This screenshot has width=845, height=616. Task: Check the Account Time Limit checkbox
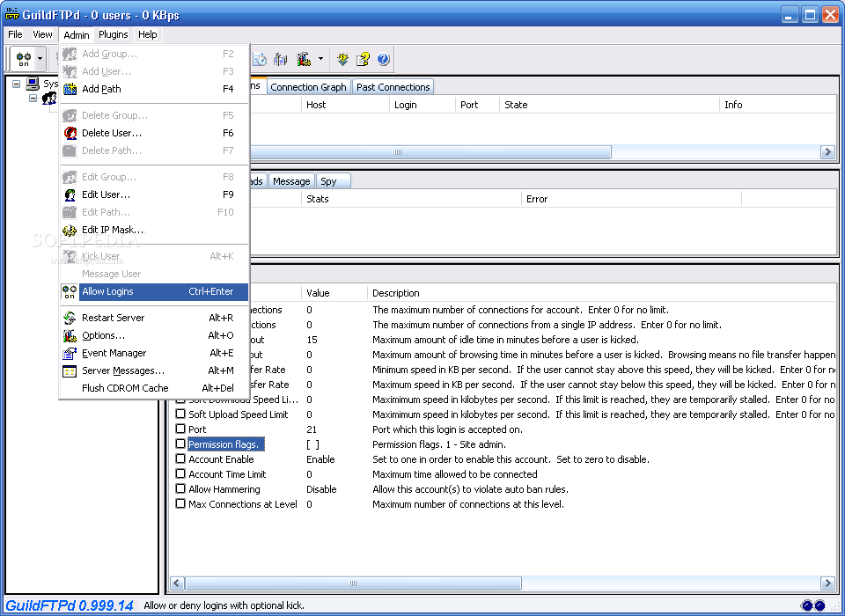click(180, 473)
